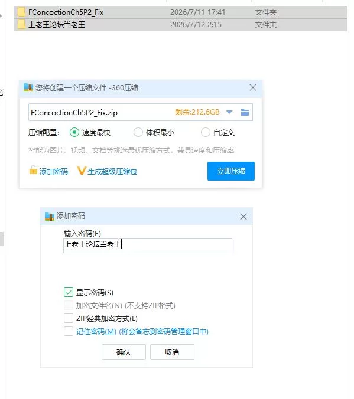Uncheck the 显示密码 checkbox

(x=69, y=292)
